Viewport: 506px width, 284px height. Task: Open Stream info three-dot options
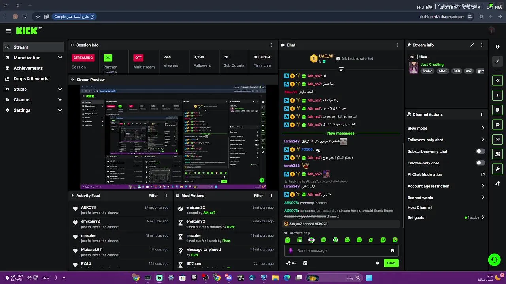[x=481, y=45]
